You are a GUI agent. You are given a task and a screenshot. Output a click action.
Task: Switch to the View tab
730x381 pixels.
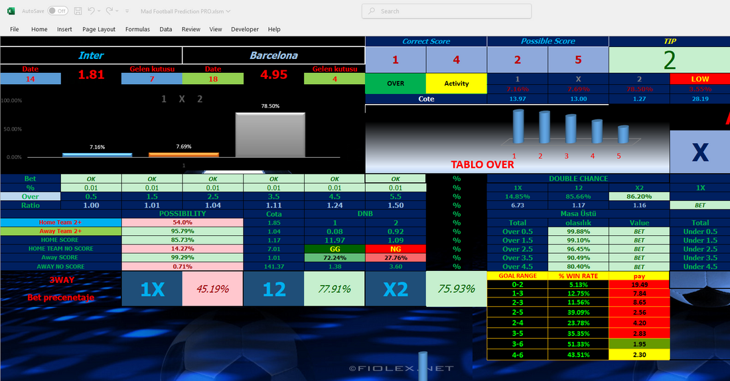coord(216,29)
